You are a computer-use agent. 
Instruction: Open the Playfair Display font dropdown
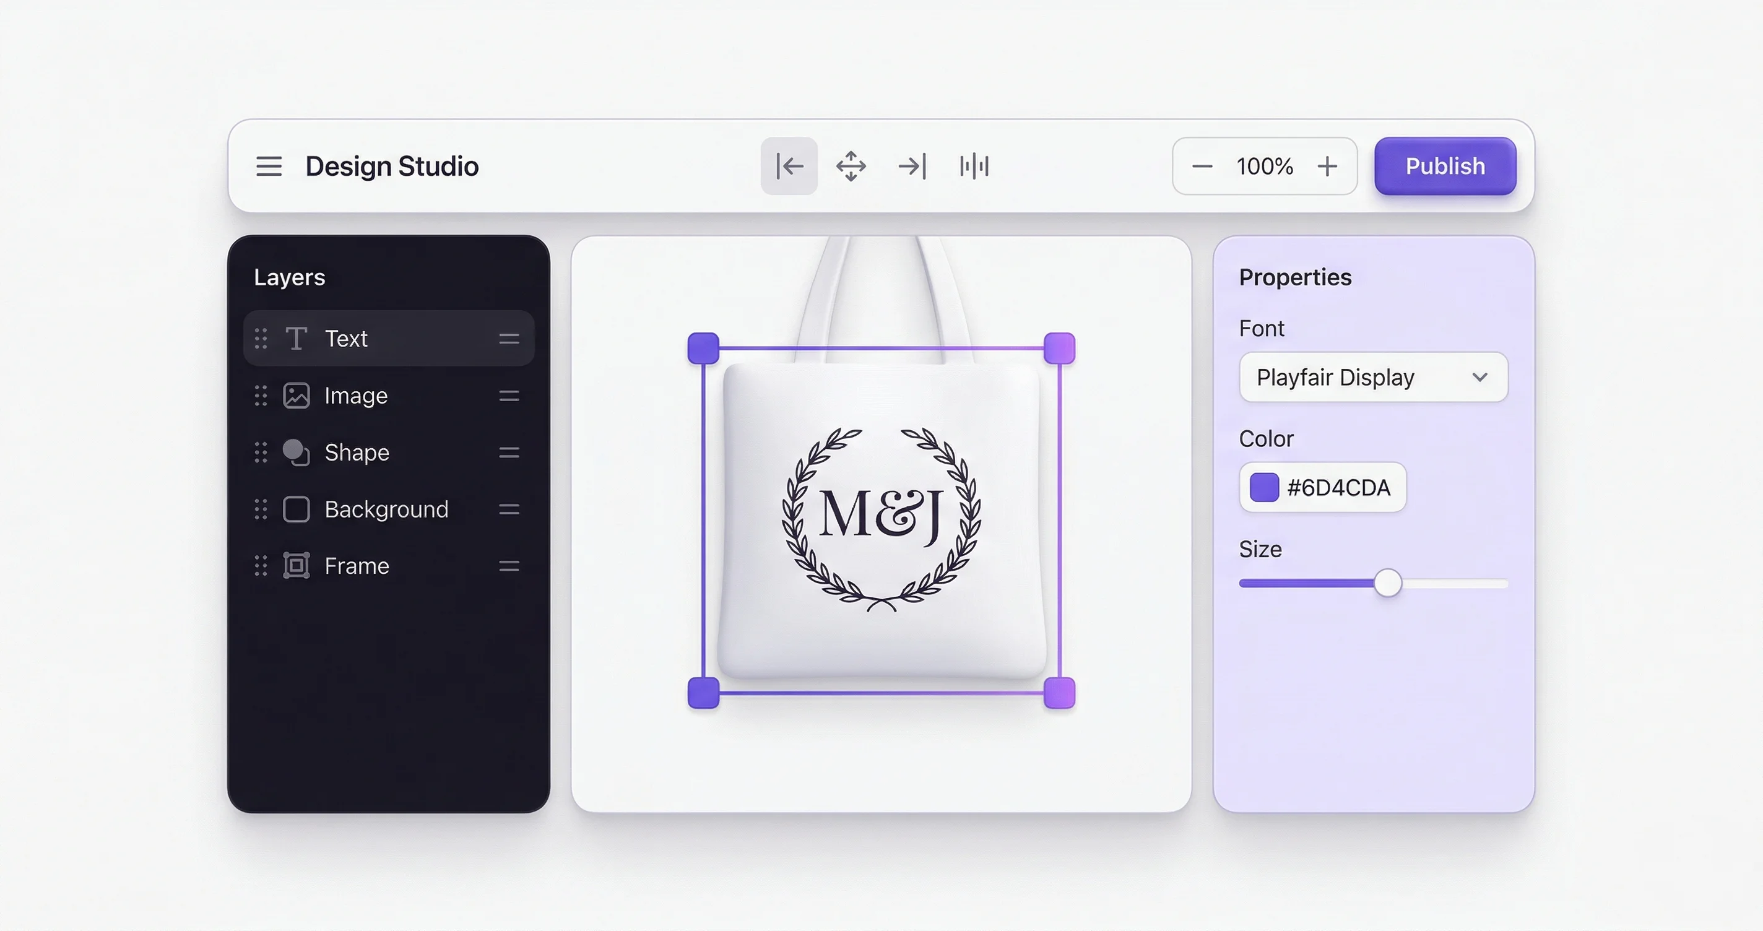pos(1373,377)
